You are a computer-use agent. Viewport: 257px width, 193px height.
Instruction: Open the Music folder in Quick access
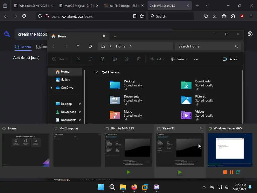(126, 115)
